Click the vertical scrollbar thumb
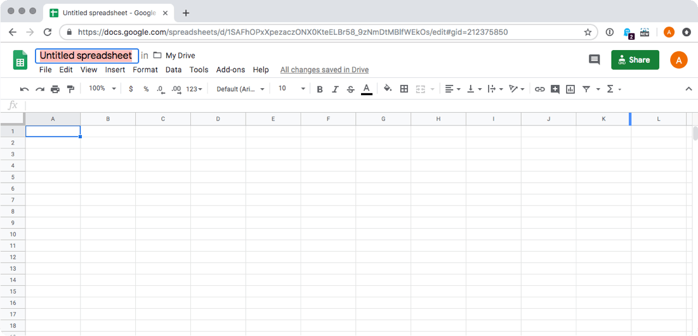 [695, 133]
